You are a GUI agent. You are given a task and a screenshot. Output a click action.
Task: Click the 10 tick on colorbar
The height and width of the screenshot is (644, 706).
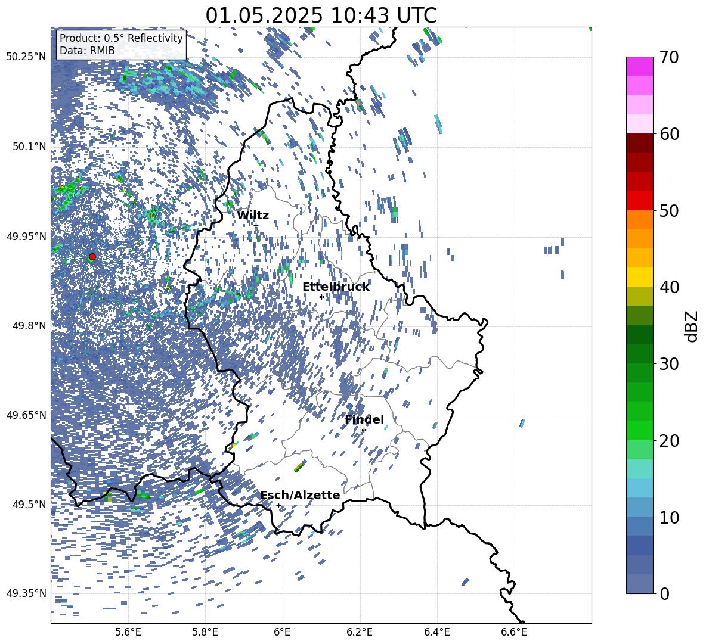(x=668, y=517)
